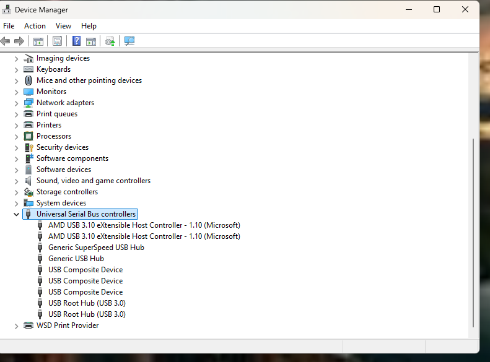This screenshot has height=362, width=490.
Task: Click the blue Help toolbar icon
Action: coord(77,41)
